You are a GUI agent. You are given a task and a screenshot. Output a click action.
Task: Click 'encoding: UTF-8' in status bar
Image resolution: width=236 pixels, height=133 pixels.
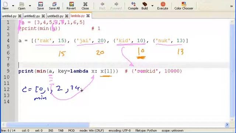pyautogui.click(x=119, y=130)
